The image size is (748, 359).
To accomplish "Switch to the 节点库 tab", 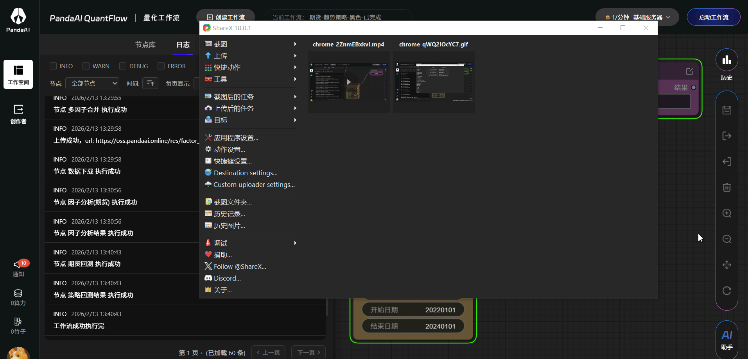I will coord(145,45).
